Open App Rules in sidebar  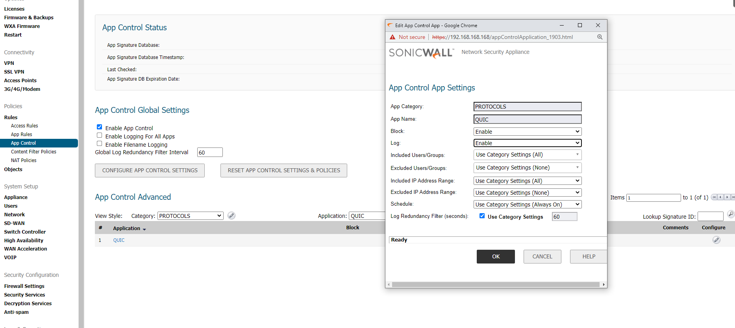pos(22,135)
